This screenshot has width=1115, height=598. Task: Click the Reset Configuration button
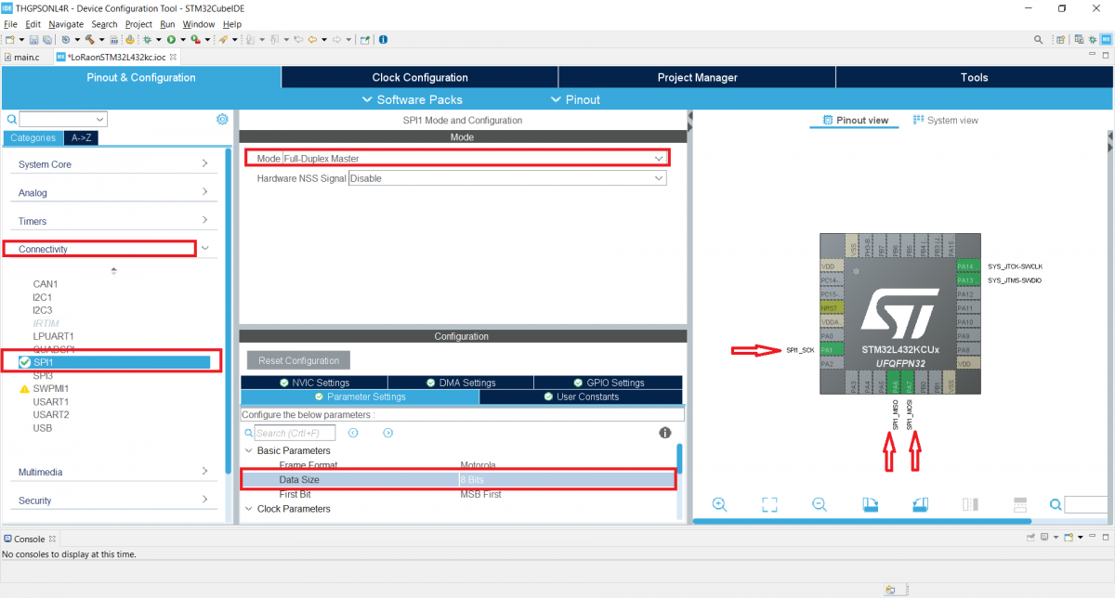tap(298, 360)
